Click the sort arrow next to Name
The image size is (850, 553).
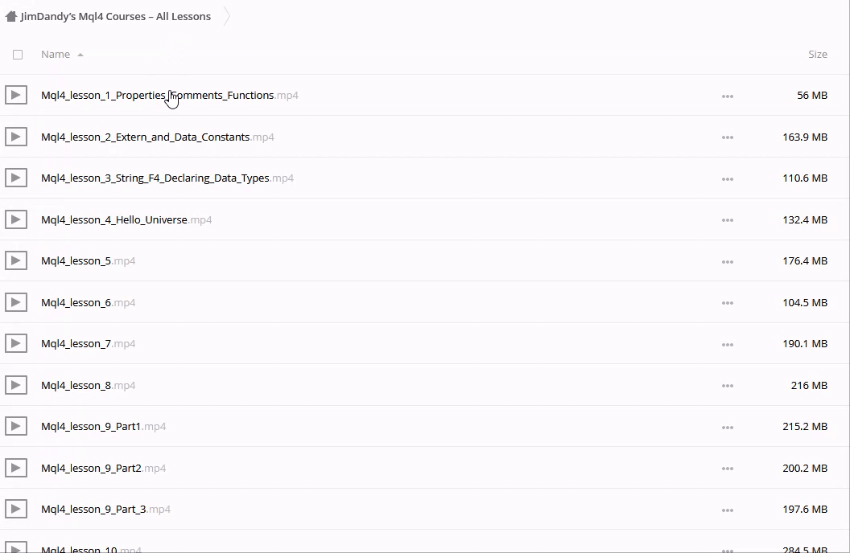coord(80,55)
